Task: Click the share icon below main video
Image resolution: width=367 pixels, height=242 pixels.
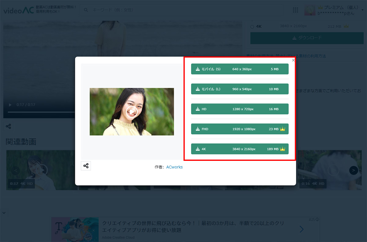Action: coord(9,126)
